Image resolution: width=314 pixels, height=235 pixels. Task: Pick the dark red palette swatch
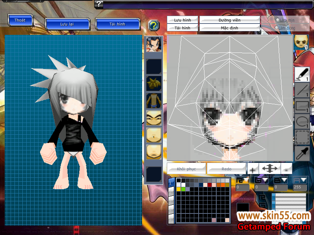tap(210, 184)
